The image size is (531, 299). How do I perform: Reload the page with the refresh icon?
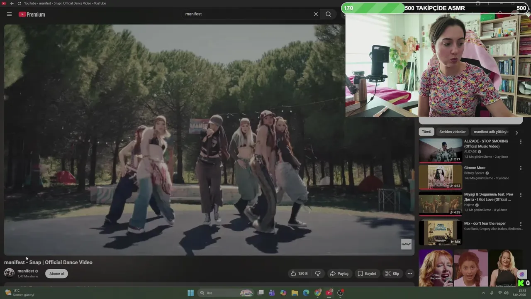point(19,3)
